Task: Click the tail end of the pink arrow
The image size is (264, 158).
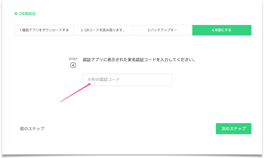Action: [61, 101]
